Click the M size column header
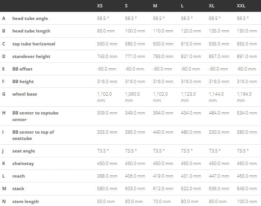This screenshot has height=206, width=261. 155,6
